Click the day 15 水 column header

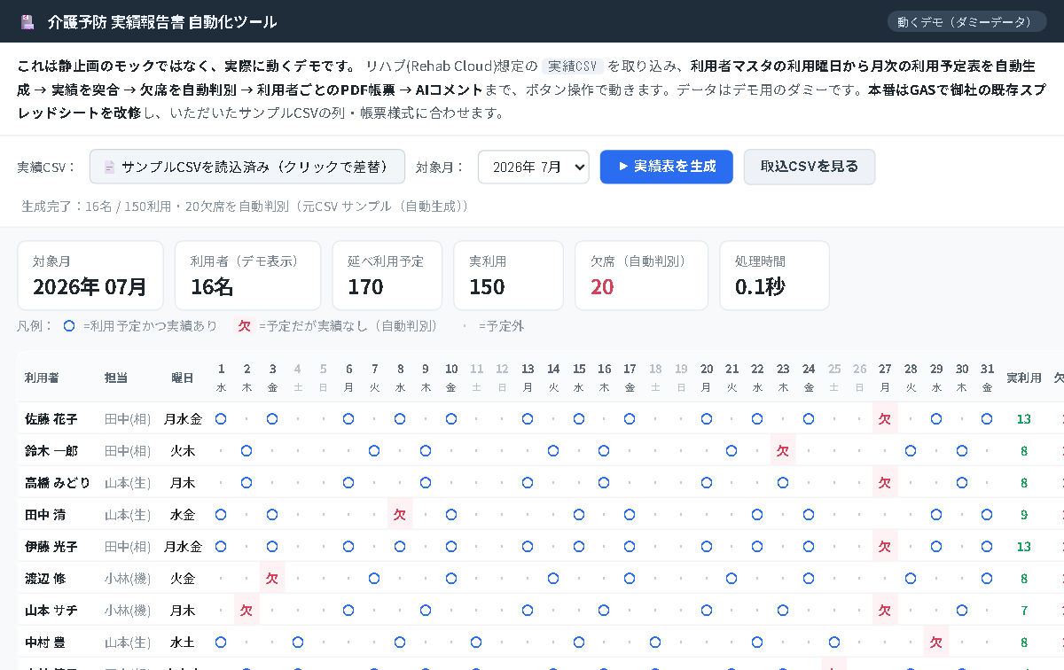[579, 378]
